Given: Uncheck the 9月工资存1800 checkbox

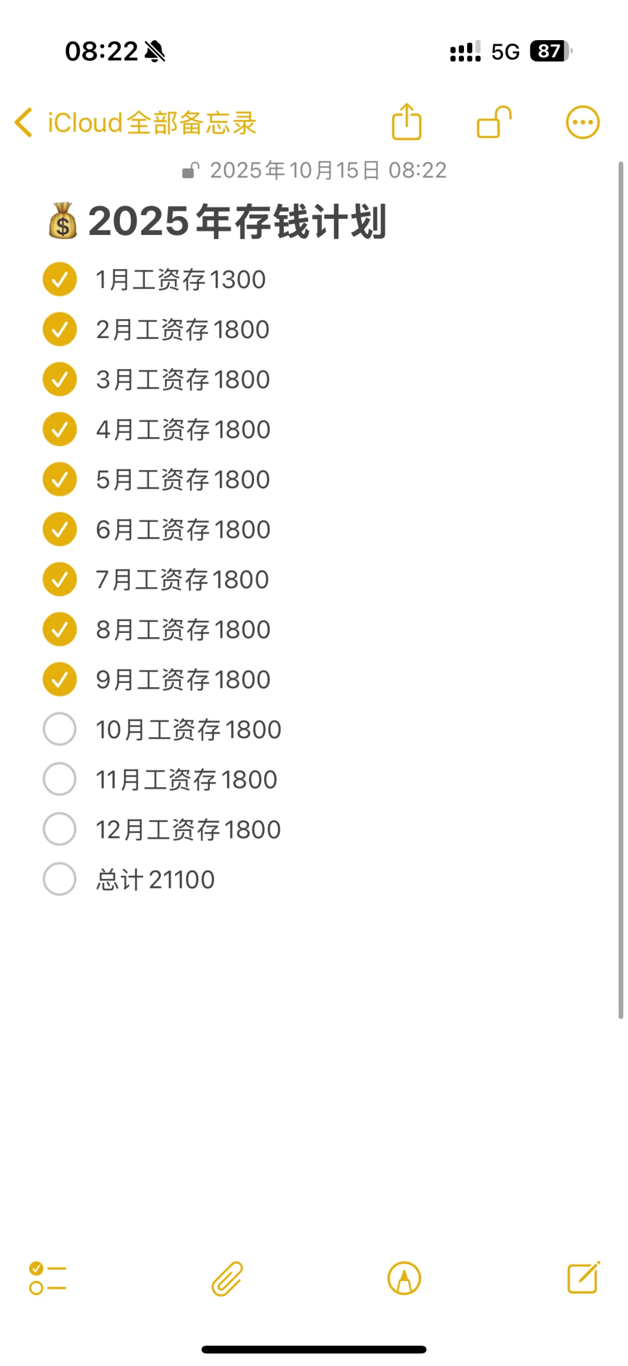Looking at the screenshot, I should 60,679.
